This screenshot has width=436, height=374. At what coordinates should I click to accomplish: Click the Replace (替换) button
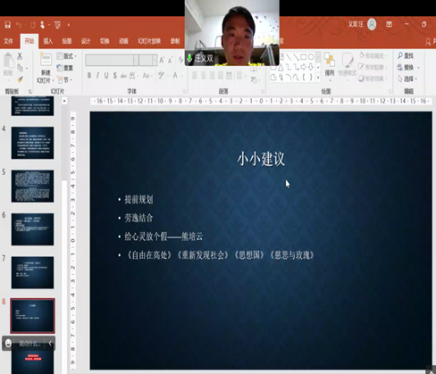408,67
